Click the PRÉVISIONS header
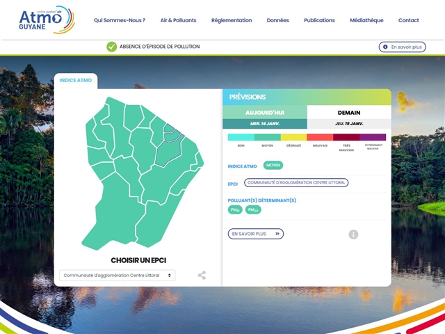 pos(248,97)
